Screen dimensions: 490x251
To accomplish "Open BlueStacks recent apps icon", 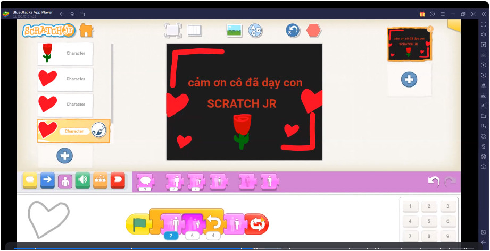I will (x=82, y=14).
